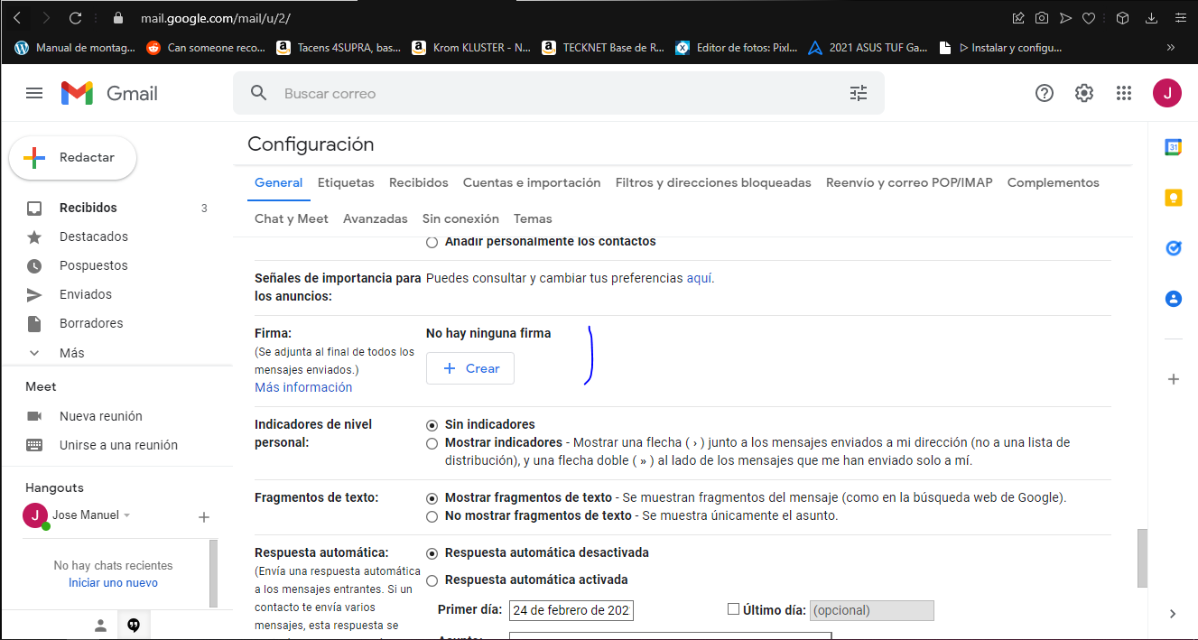Open the account avatar J
The image size is (1198, 640).
pos(1167,93)
